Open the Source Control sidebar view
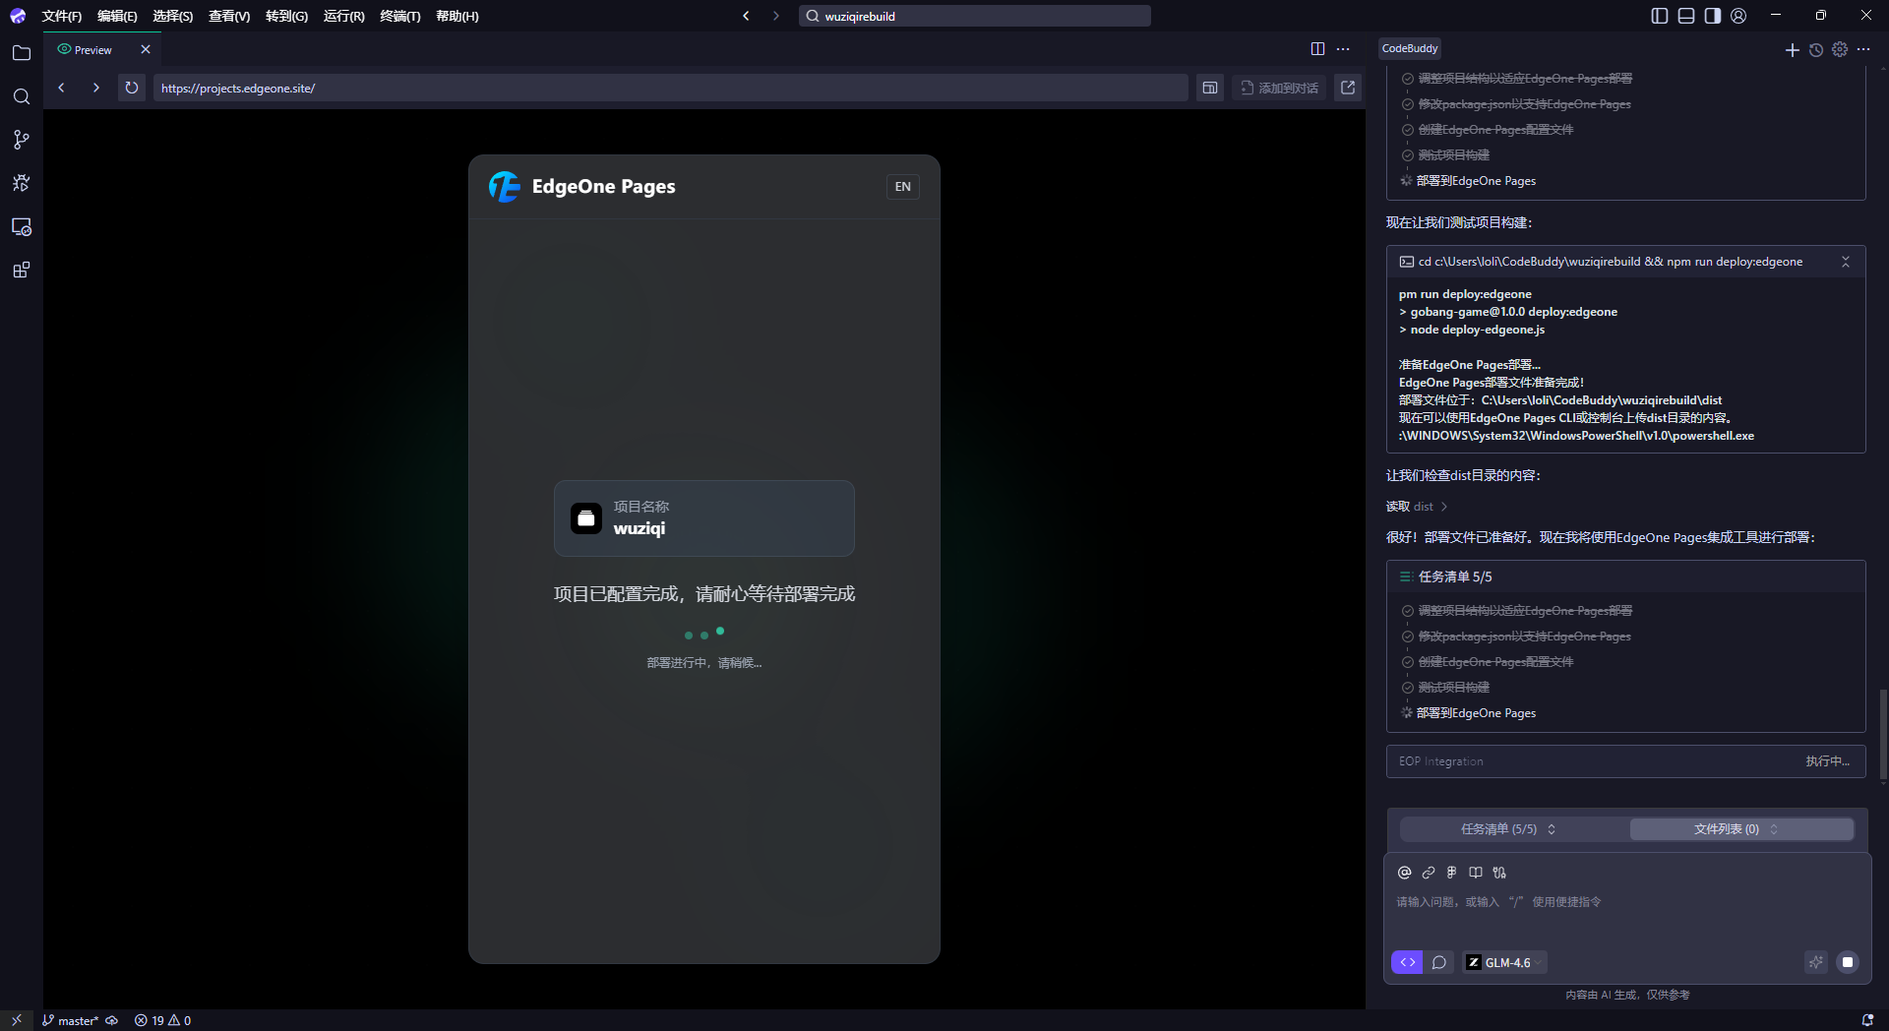 (x=22, y=140)
